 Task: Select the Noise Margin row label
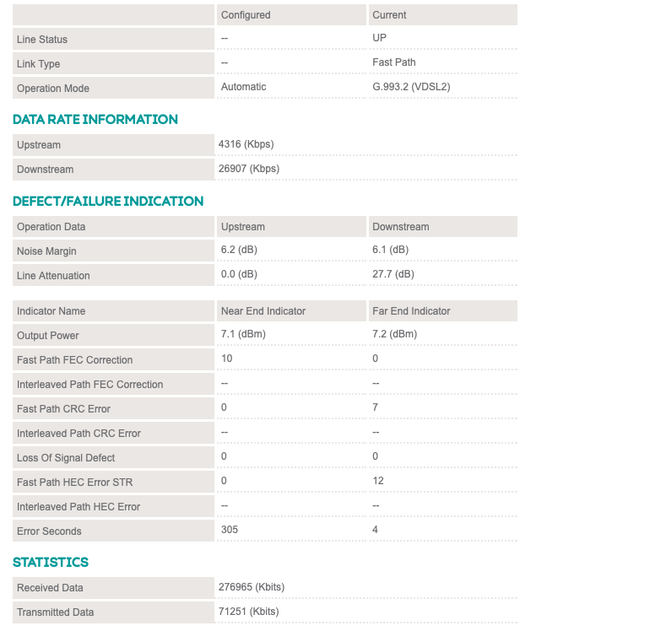pos(46,251)
